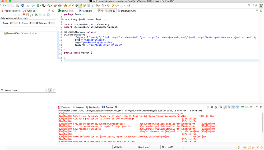
Task: Open the New file dropdown arrow
Action: (x=5, y=6)
